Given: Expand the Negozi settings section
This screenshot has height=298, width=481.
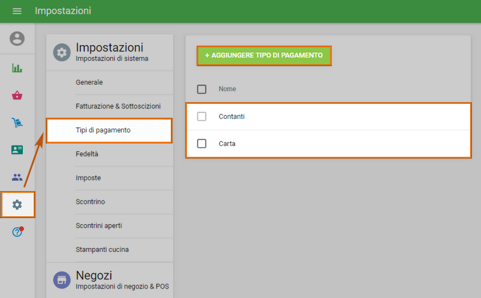Looking at the screenshot, I should 109,280.
